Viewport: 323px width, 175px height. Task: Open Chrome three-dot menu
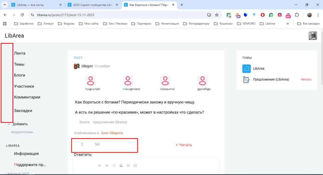click(318, 15)
